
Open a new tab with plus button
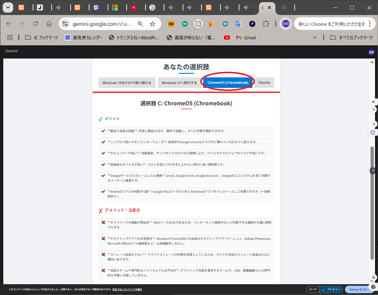(301, 8)
